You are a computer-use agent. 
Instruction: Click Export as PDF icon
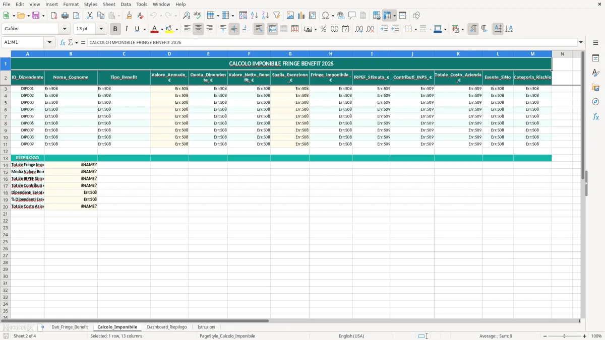pos(54,16)
